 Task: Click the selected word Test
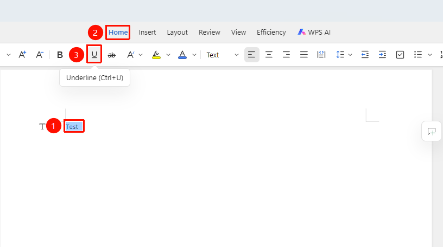[72, 127]
